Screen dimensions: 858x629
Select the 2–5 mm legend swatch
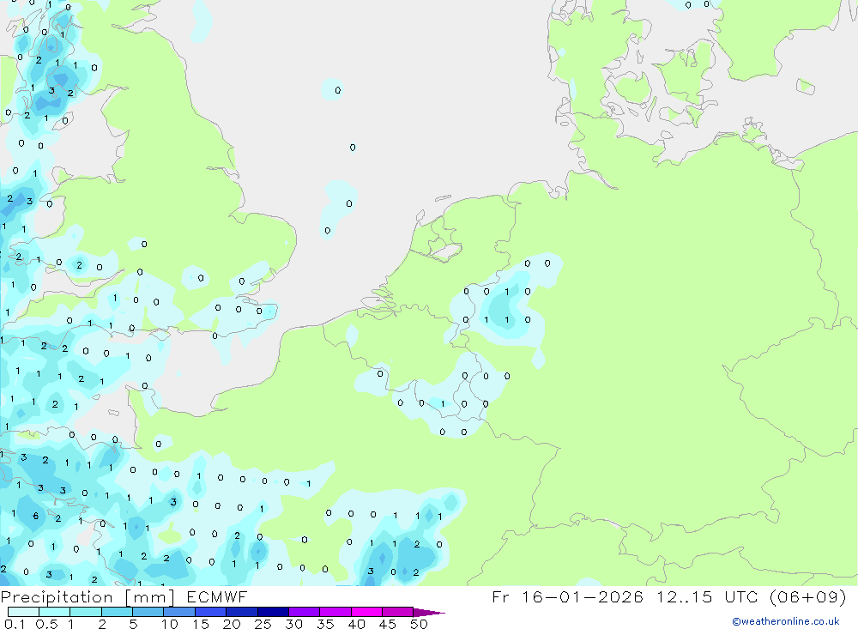[117, 612]
